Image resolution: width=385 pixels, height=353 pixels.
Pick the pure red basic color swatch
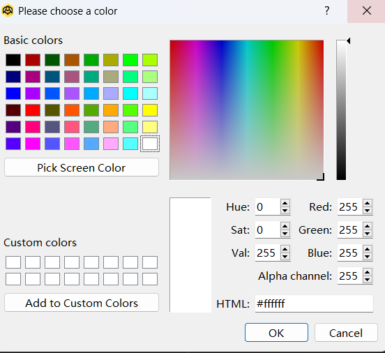(x=33, y=110)
